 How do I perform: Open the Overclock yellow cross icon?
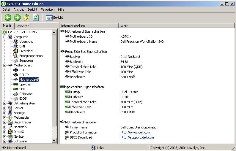click(x=16, y=51)
